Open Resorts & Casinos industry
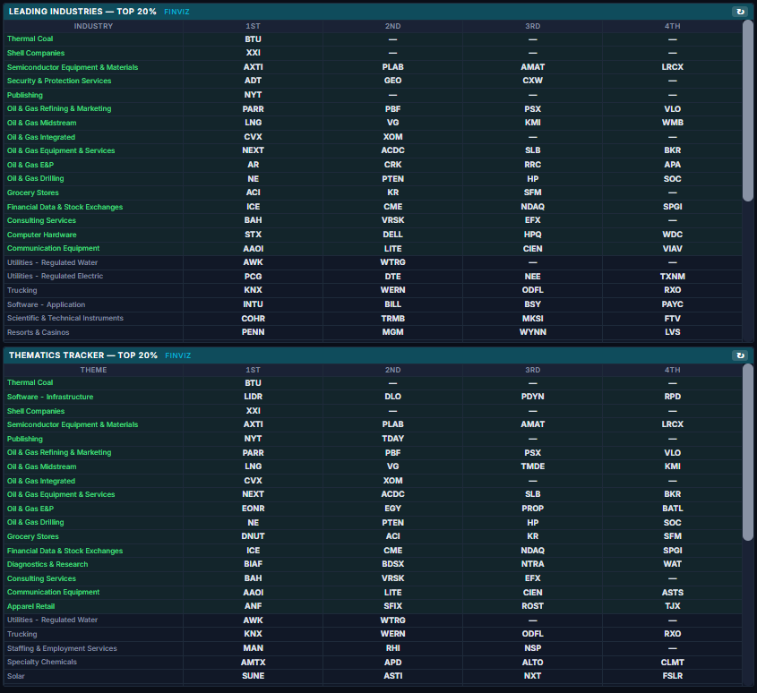Image resolution: width=757 pixels, height=693 pixels. 39,332
